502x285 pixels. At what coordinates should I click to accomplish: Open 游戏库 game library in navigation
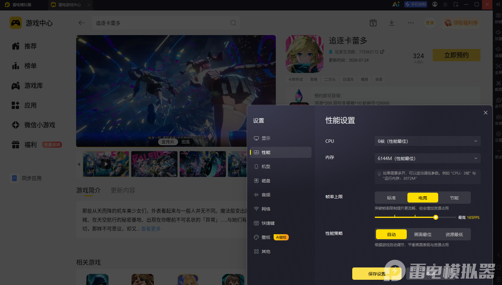point(27,86)
